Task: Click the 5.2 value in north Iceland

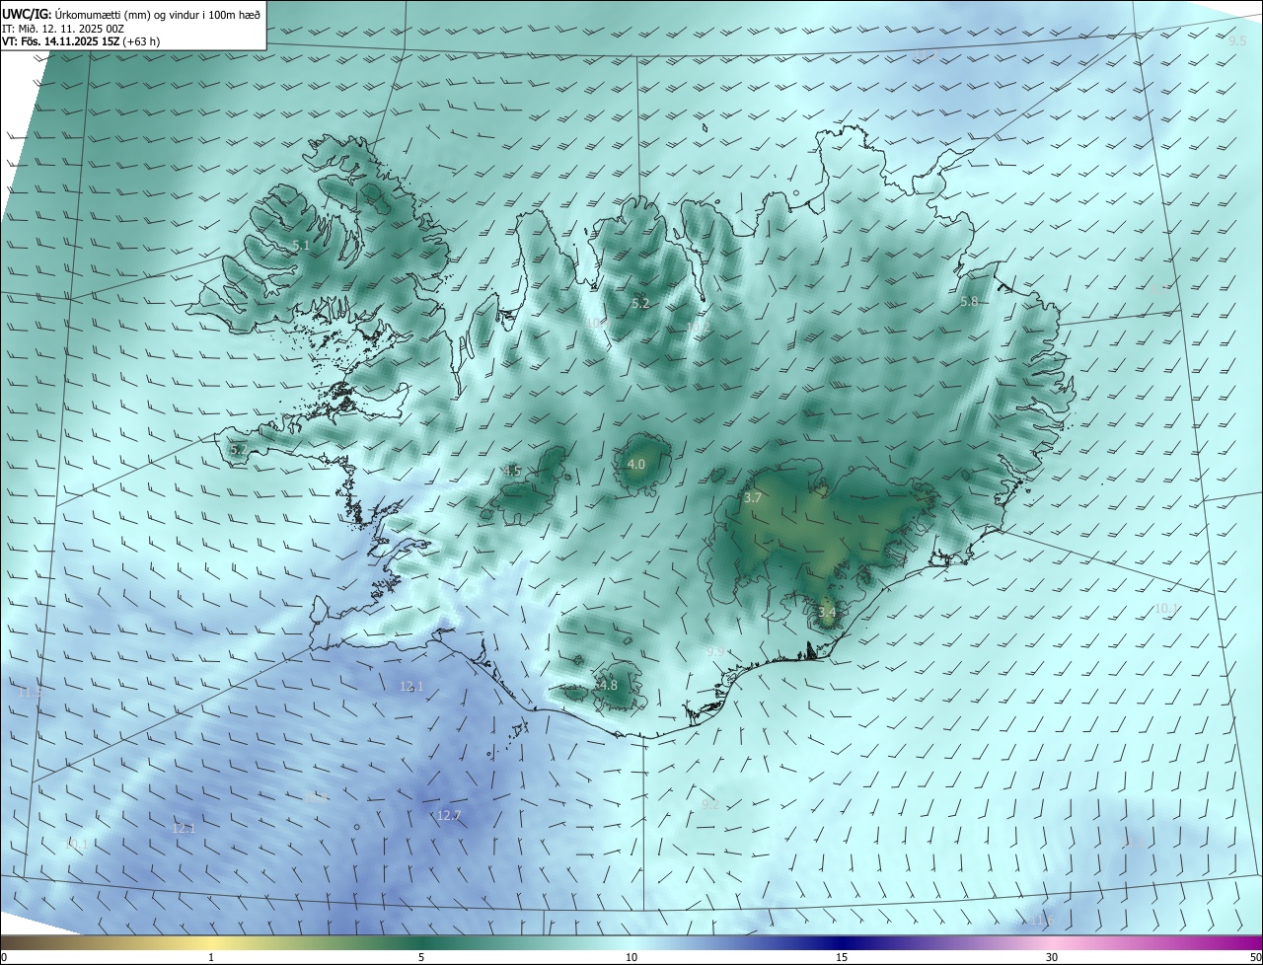Action: [641, 303]
